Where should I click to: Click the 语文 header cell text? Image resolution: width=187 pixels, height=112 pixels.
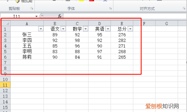(x=55, y=29)
